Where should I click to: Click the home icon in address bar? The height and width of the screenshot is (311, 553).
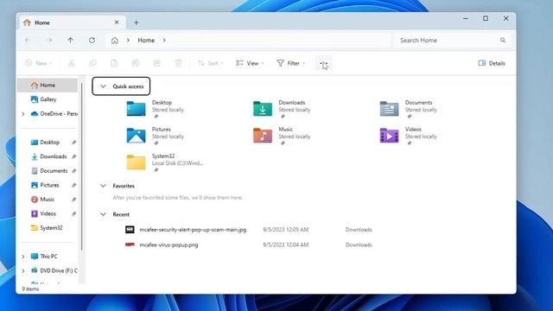[x=115, y=41]
